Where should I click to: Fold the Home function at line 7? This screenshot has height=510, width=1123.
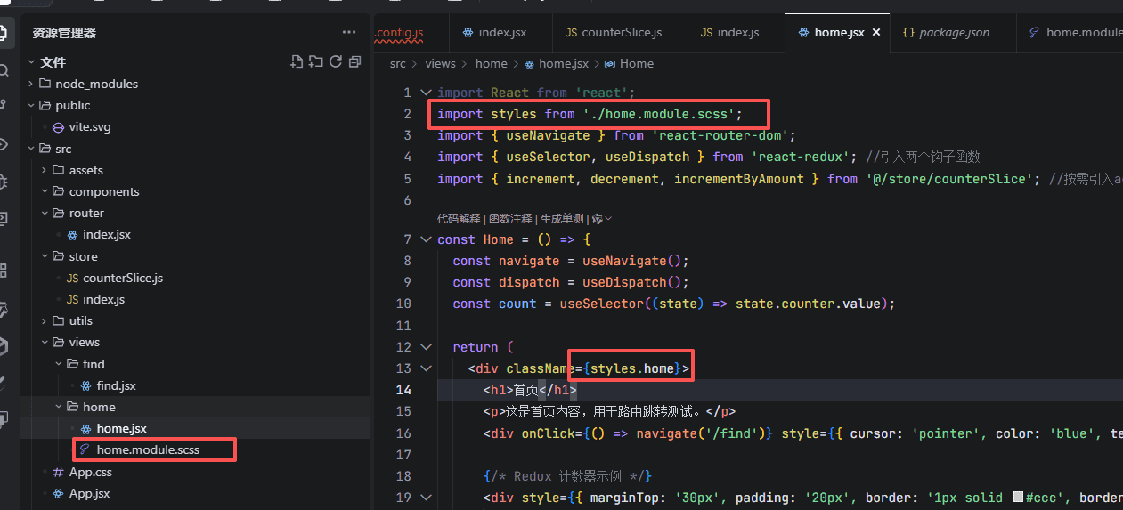(x=426, y=239)
